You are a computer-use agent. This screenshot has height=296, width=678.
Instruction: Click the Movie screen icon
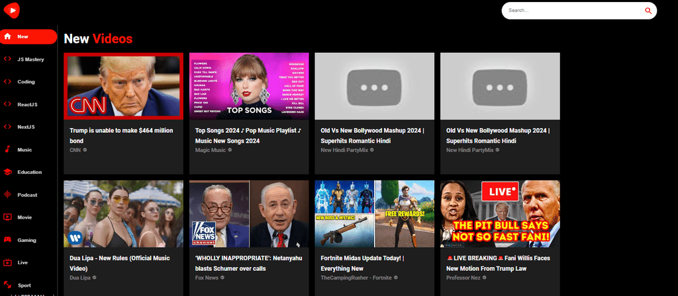(x=7, y=217)
